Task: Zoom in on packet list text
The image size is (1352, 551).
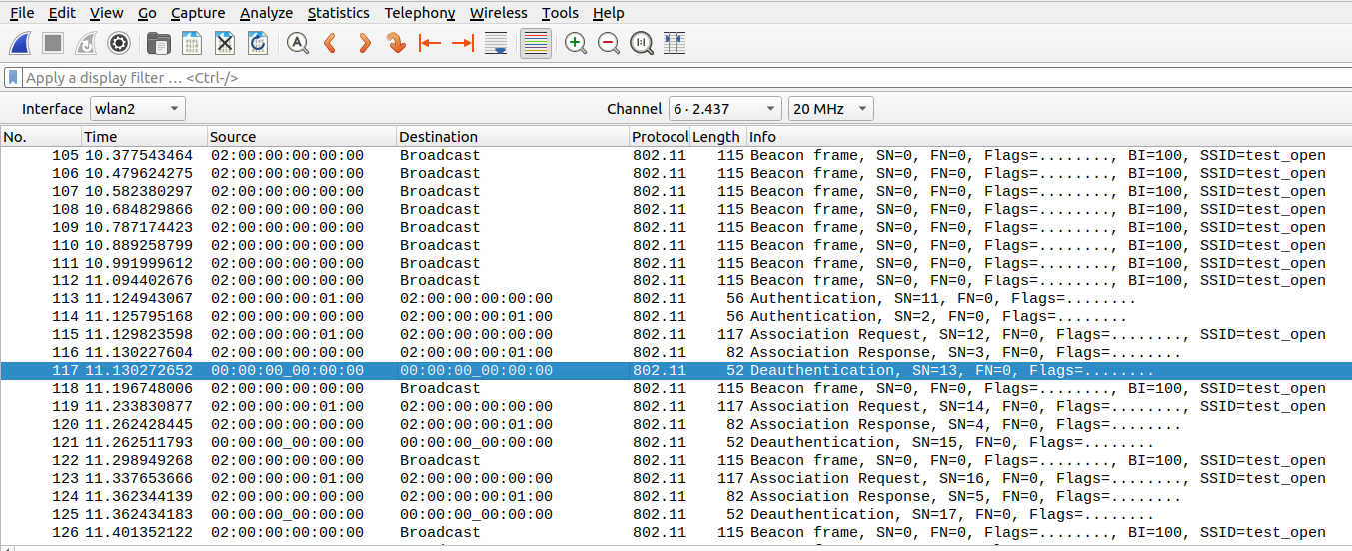Action: pos(576,43)
